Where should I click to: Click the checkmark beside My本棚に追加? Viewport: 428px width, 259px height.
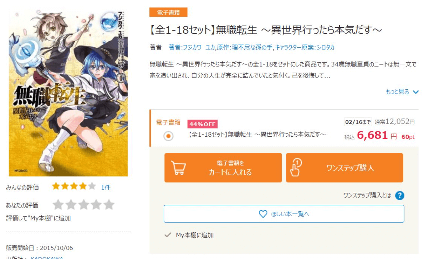pyautogui.click(x=168, y=235)
